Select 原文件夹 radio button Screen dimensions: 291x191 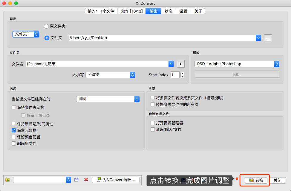(x=46, y=26)
